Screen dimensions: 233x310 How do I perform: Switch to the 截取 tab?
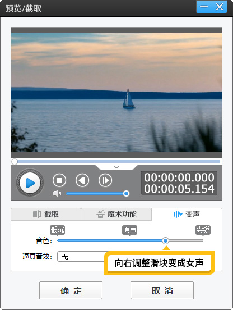46,214
